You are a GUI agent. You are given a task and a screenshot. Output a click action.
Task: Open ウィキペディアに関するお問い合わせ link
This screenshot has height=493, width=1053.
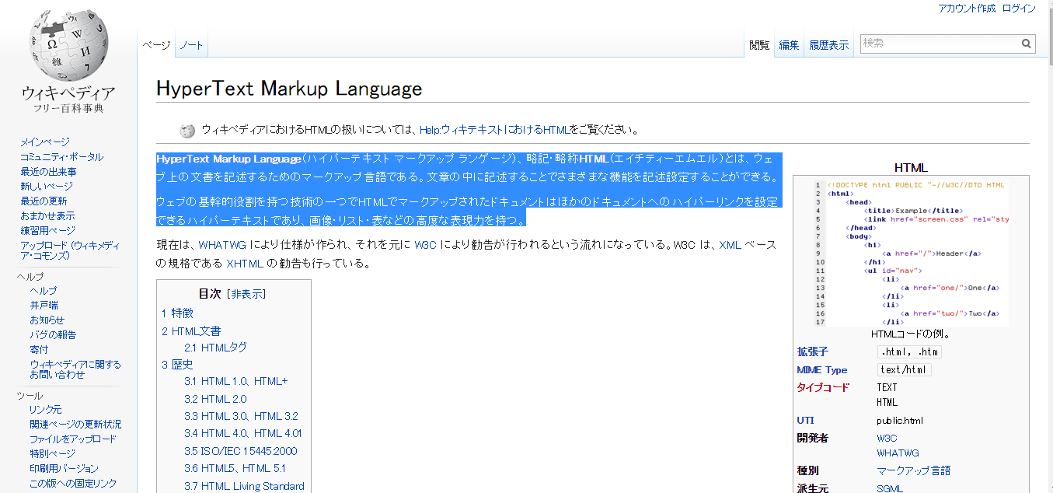coord(75,369)
